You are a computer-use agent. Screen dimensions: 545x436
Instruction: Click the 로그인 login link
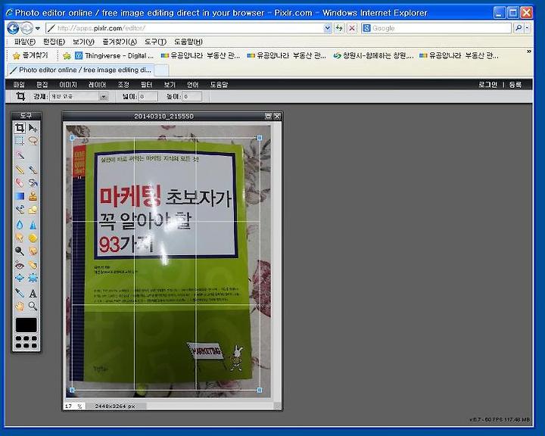point(487,85)
